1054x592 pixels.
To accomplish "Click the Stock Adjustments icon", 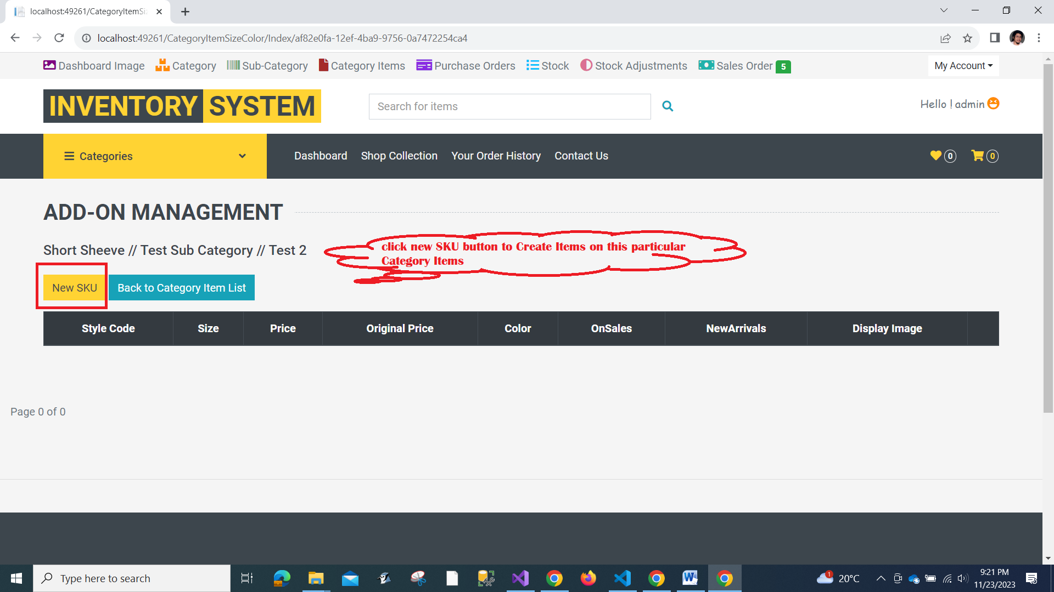I will 586,65.
